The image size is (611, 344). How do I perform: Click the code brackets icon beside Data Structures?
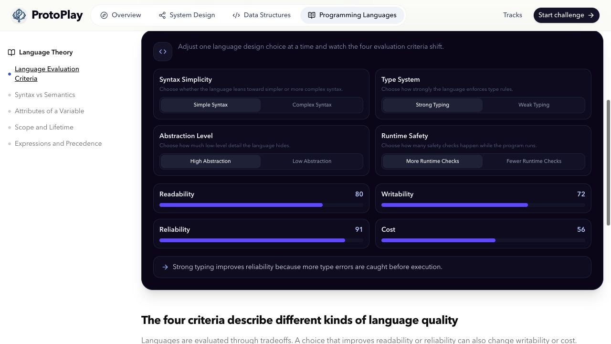[x=236, y=15]
